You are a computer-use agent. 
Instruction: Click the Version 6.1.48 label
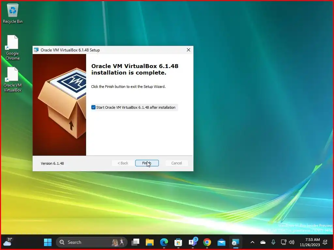53,163
